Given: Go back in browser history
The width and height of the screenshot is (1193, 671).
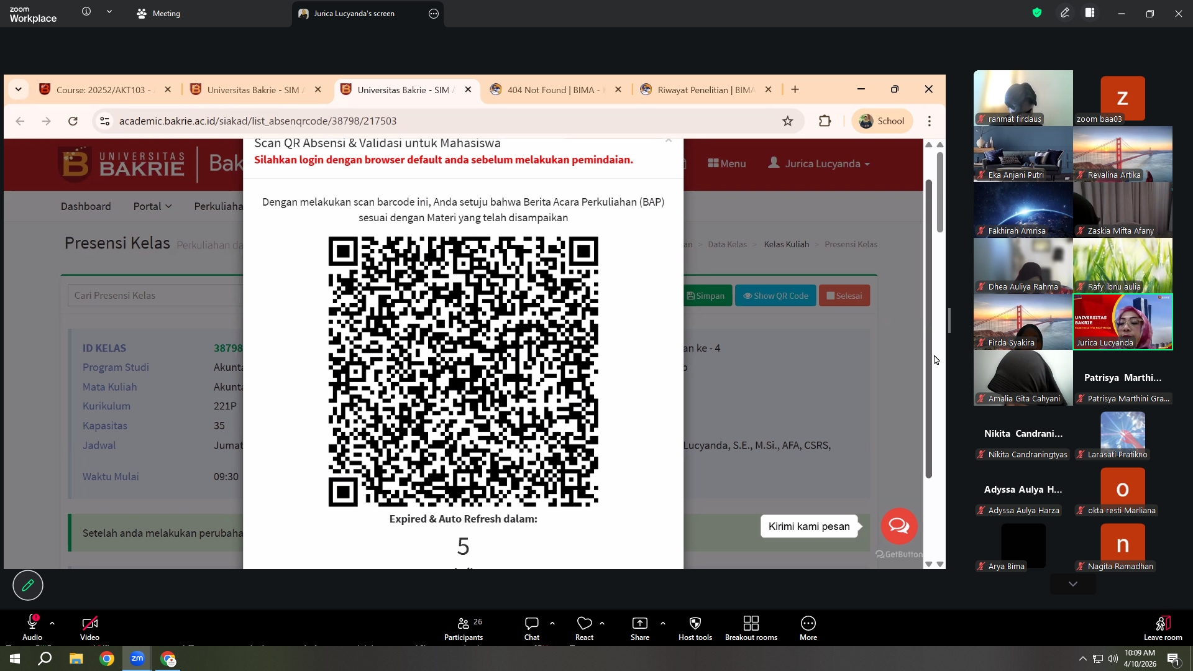Looking at the screenshot, I should point(20,121).
